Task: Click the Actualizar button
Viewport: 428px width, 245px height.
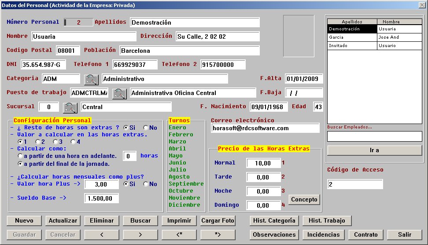Action: [x=63, y=220]
